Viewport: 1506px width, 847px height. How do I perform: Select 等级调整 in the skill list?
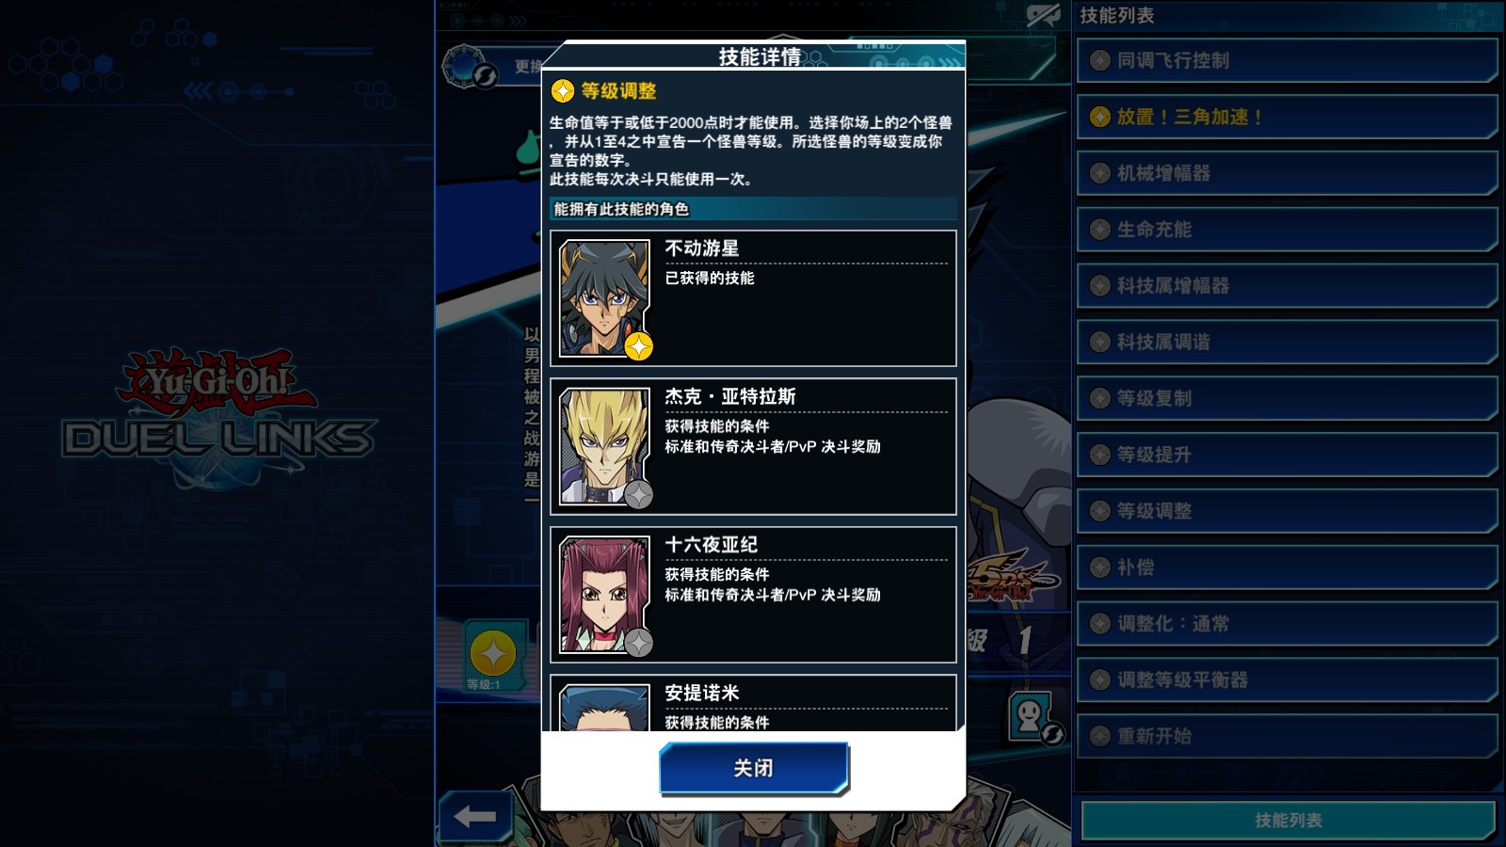[1287, 511]
